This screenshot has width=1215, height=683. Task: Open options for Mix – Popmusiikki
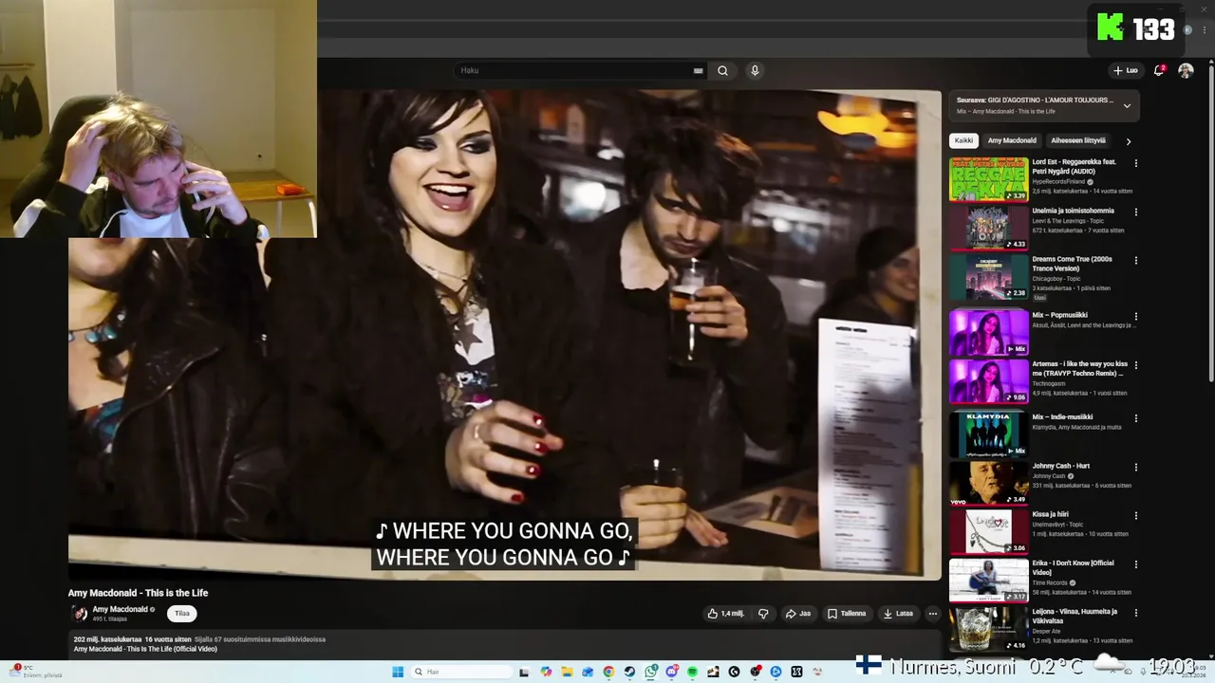point(1135,316)
